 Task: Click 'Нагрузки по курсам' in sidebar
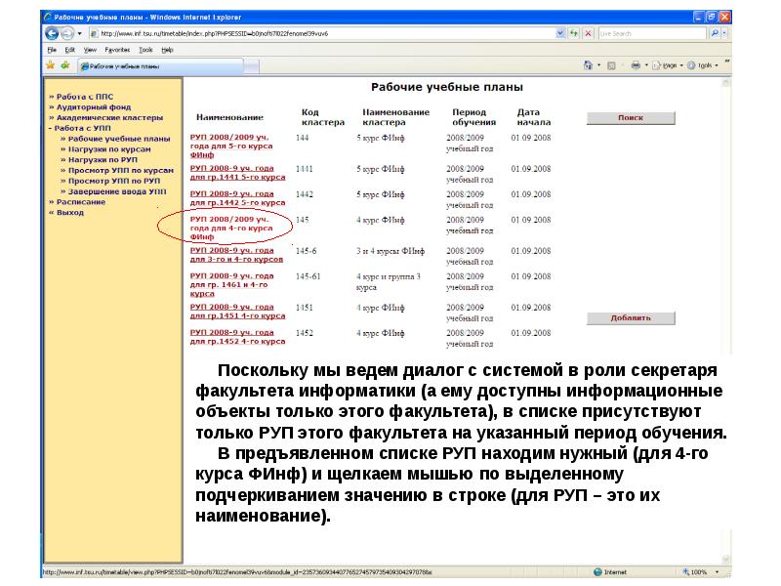pos(108,148)
